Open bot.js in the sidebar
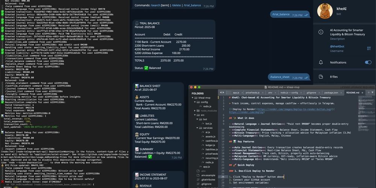Viewport: 376px width, 188px height. (209, 124)
